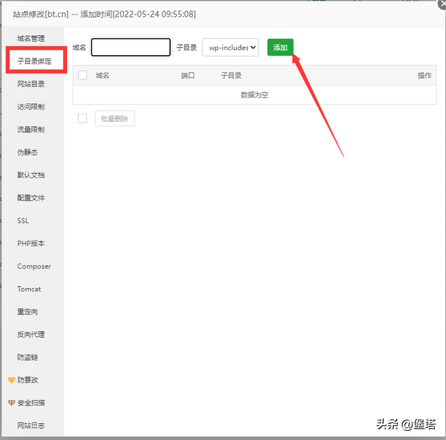Open 流量限制 settings

31,130
